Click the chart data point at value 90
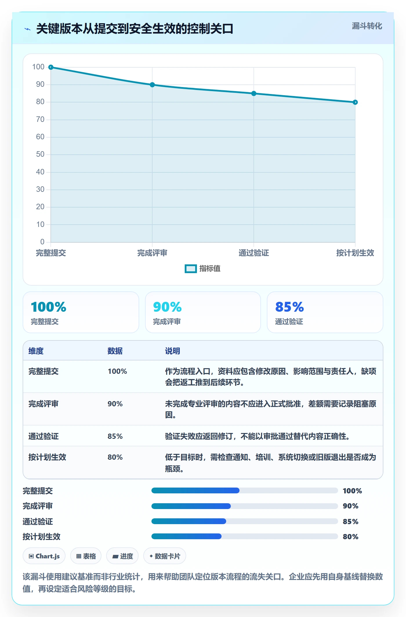Screen dimensions: 406x617 point(152,85)
